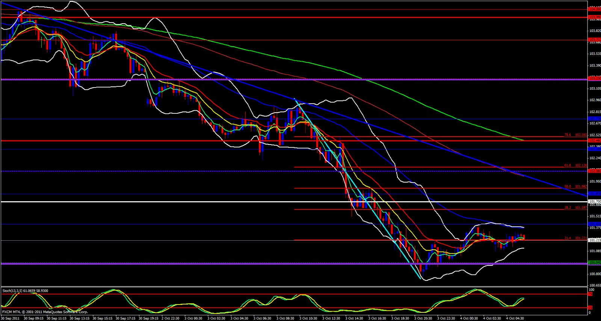Click the blue 102.730 price tag
Viewport: 601px width, 321px height.
(595, 119)
